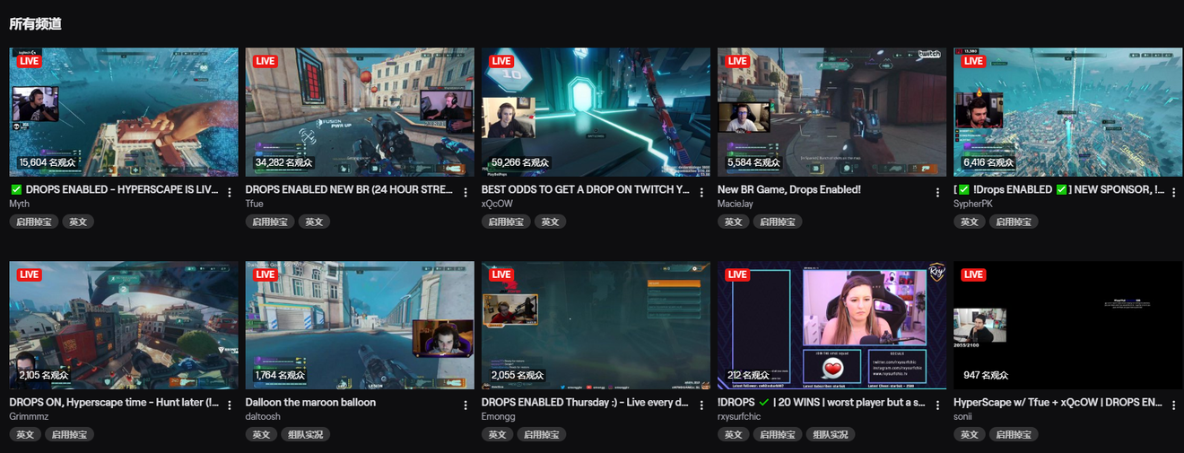Select 英文 tag under SypherPK
This screenshot has width=1184, height=453.
969,222
